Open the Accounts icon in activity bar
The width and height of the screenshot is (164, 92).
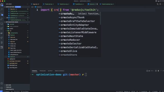tap(2, 83)
